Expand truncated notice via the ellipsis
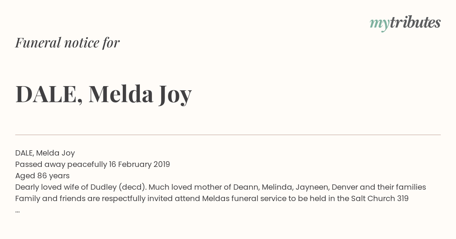The image size is (456, 239). [x=17, y=211]
